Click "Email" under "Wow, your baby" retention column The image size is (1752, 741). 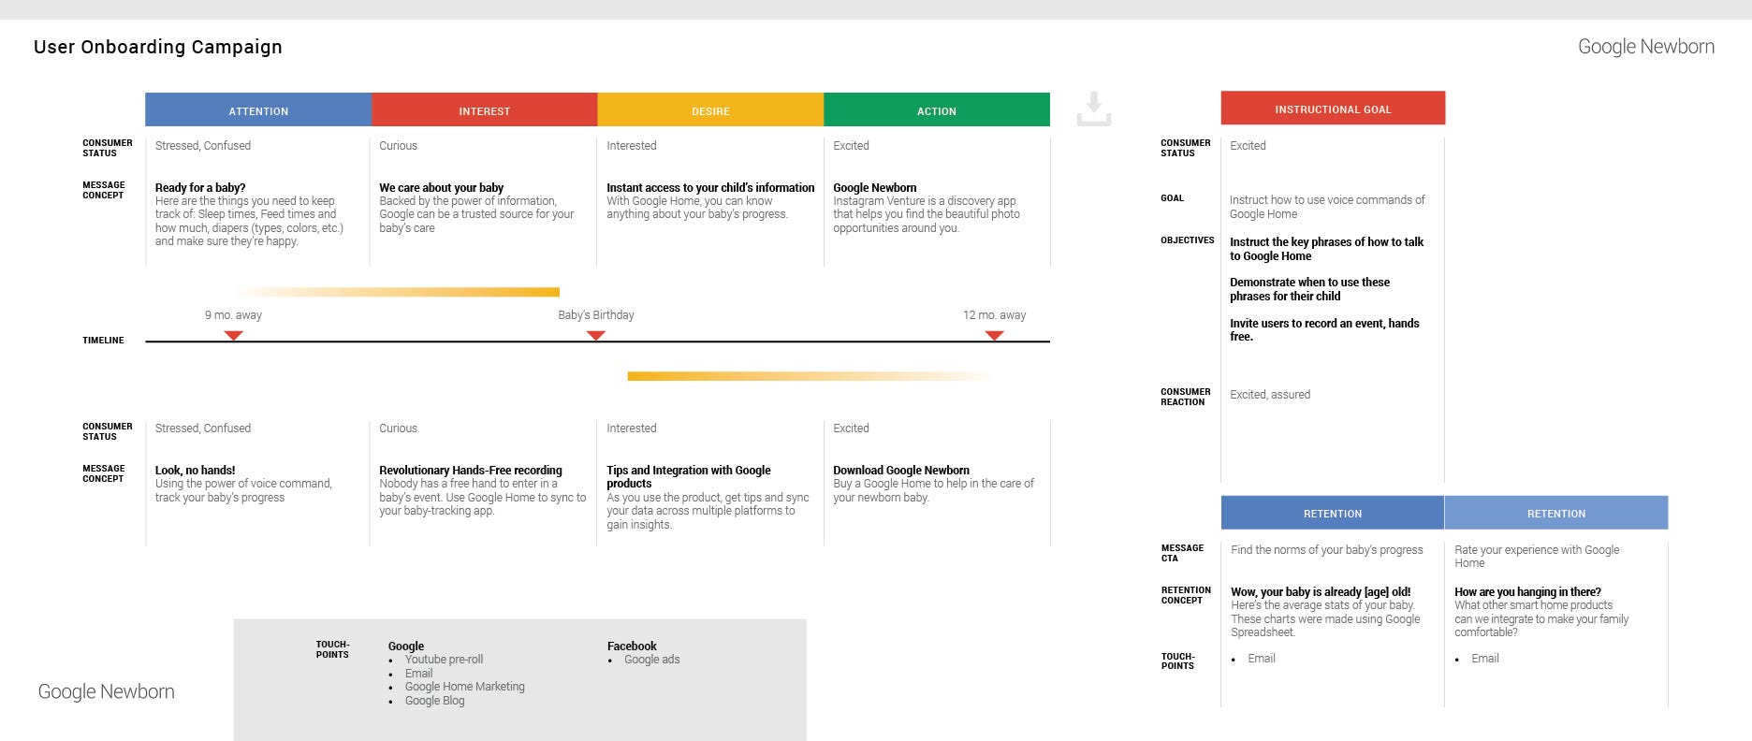pos(1262,659)
